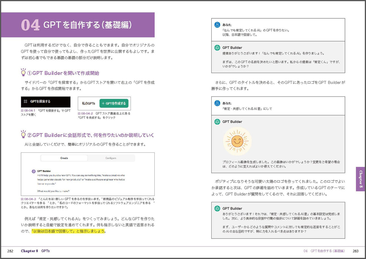Click right footer text 04 GPTを自作する（基礎編）
Image resolution: width=366 pixels, height=259 pixels.
(324, 251)
